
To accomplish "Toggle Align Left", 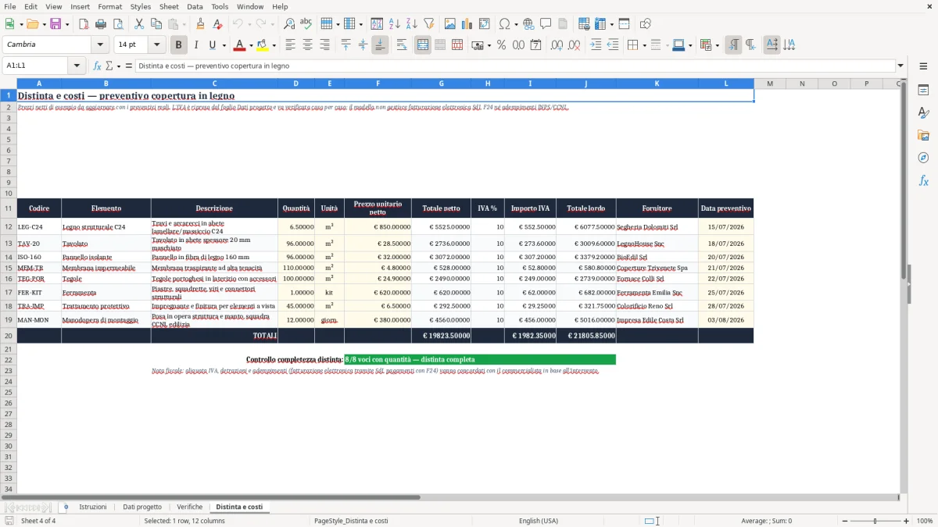I will tap(291, 45).
